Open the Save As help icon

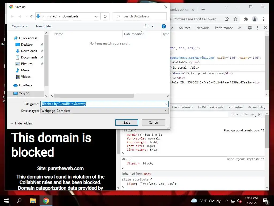163,26
